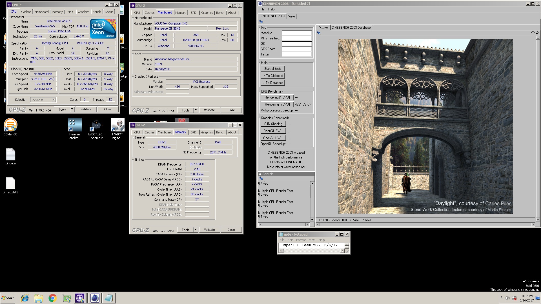Viewport: 541px width, 304px height.
Task: Click Close button in CPU-Z Memory window
Action: [231, 230]
